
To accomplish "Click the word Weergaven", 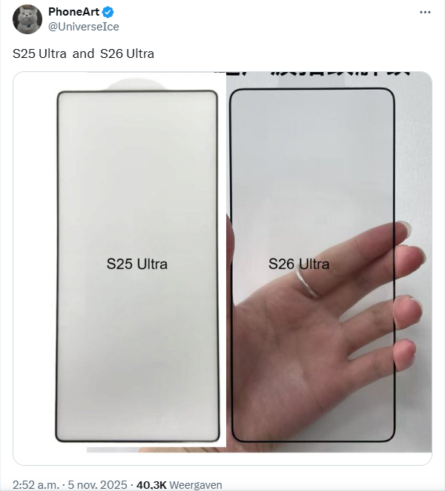I will [x=196, y=484].
